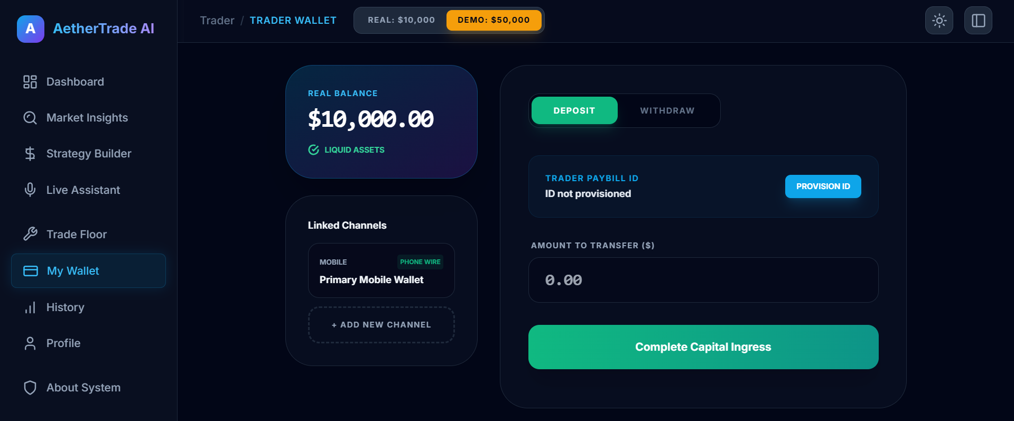Open Dashboard via its grid icon
Screen dimensions: 1014x421
click(30, 82)
